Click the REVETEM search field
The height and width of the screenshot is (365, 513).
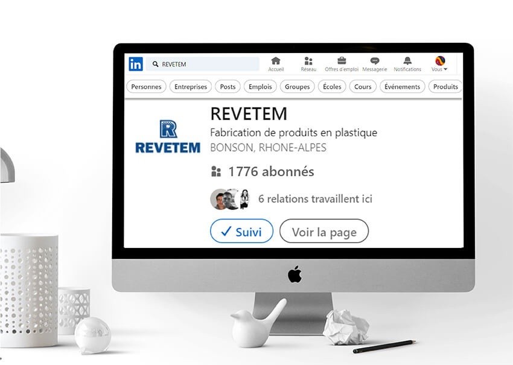[203, 64]
